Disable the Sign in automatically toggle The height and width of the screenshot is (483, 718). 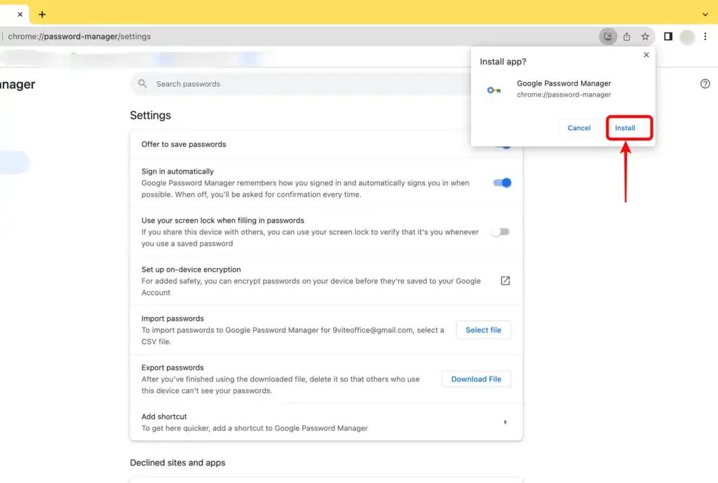[x=501, y=183]
